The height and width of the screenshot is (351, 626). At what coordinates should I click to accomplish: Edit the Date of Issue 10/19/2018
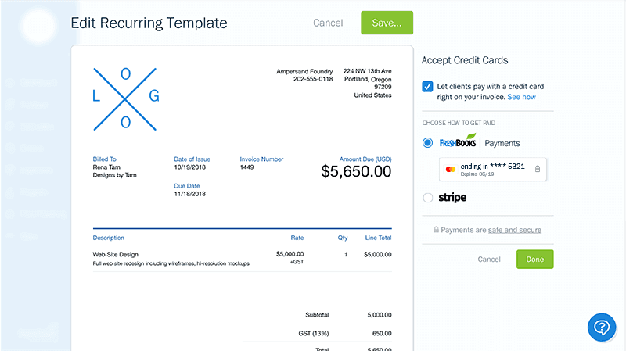point(190,167)
